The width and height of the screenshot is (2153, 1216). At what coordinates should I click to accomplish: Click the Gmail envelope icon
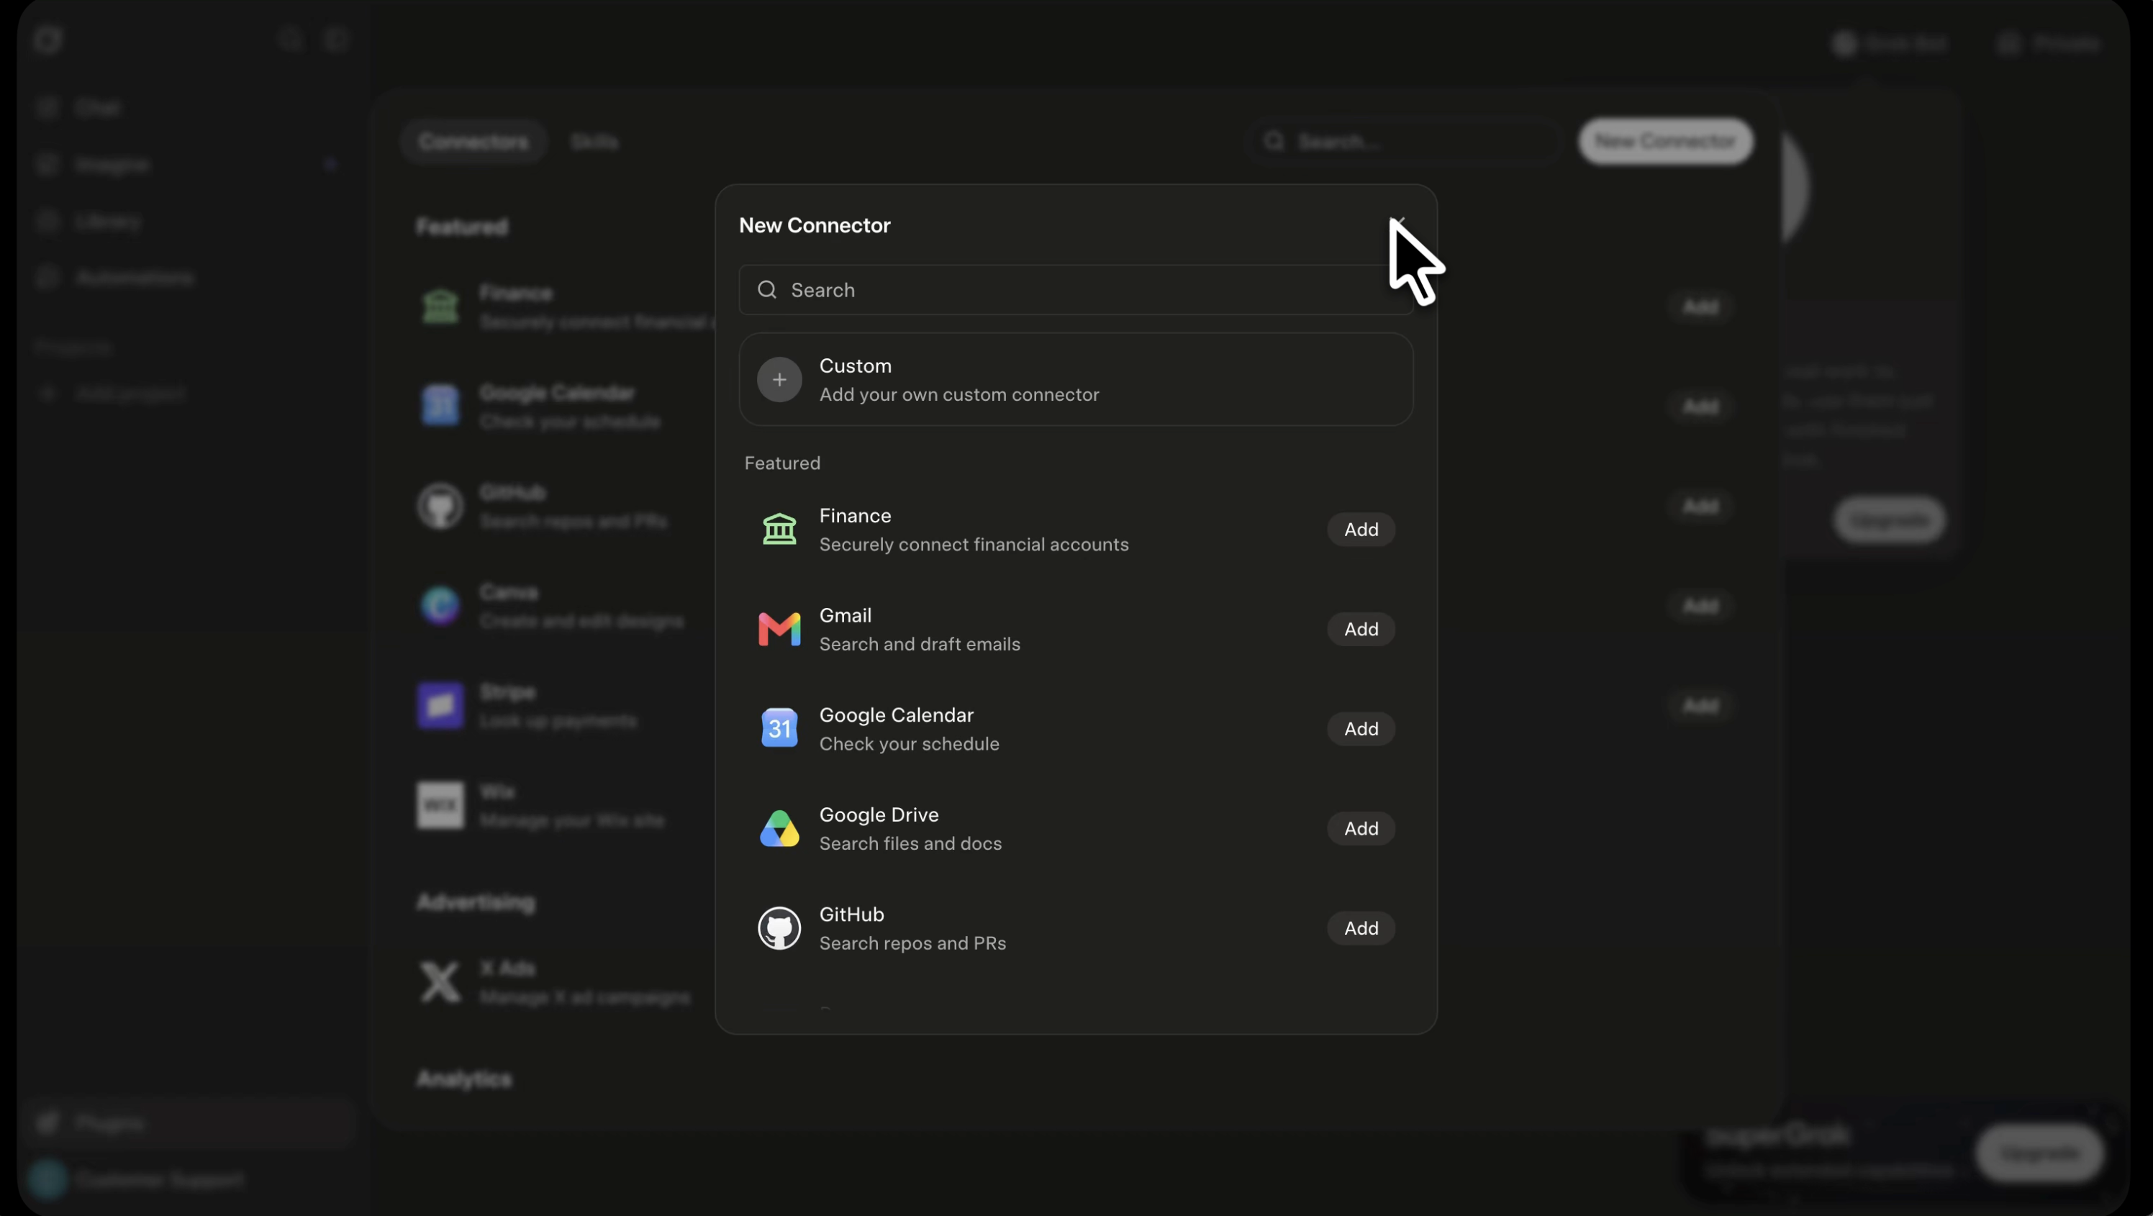779,630
